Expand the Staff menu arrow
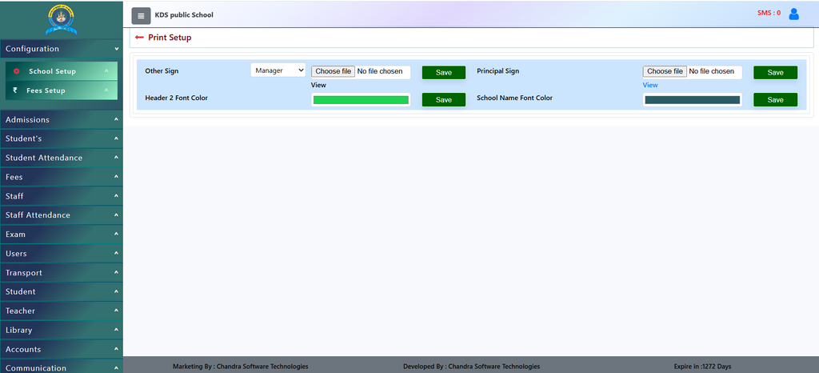Image resolution: width=819 pixels, height=373 pixels. pos(116,196)
